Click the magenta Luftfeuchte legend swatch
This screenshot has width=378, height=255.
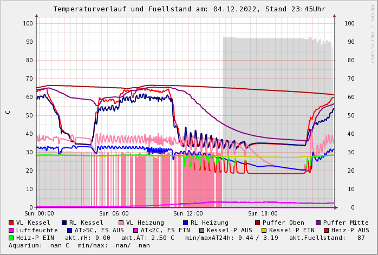coord(11,231)
